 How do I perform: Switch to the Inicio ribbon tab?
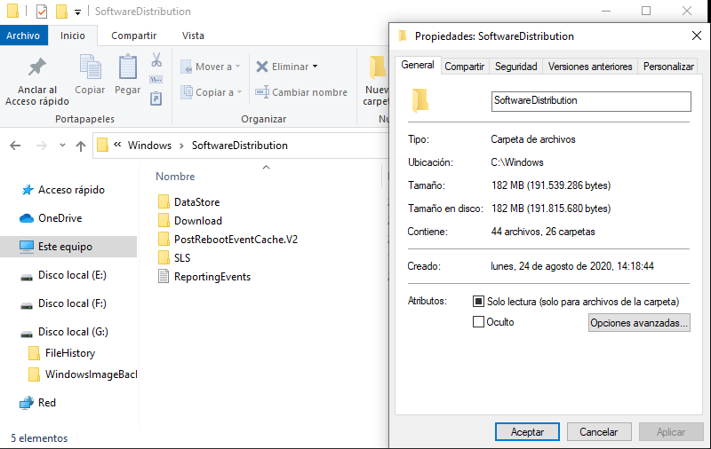[x=73, y=35]
